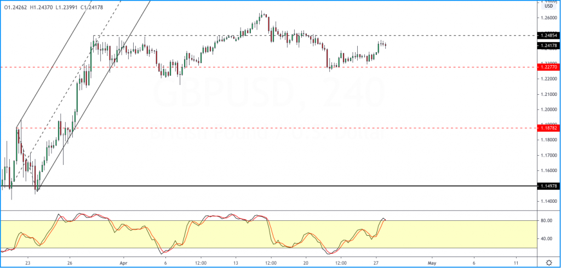Click the low value L1.23991
Image resolution: width=561 pixels, height=268 pixels.
66,7
